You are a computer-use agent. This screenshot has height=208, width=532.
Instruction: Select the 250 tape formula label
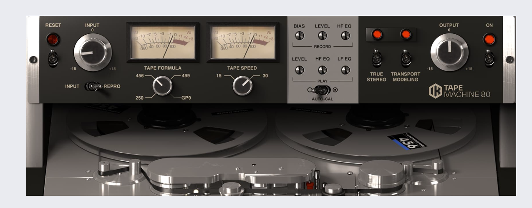tap(139, 97)
